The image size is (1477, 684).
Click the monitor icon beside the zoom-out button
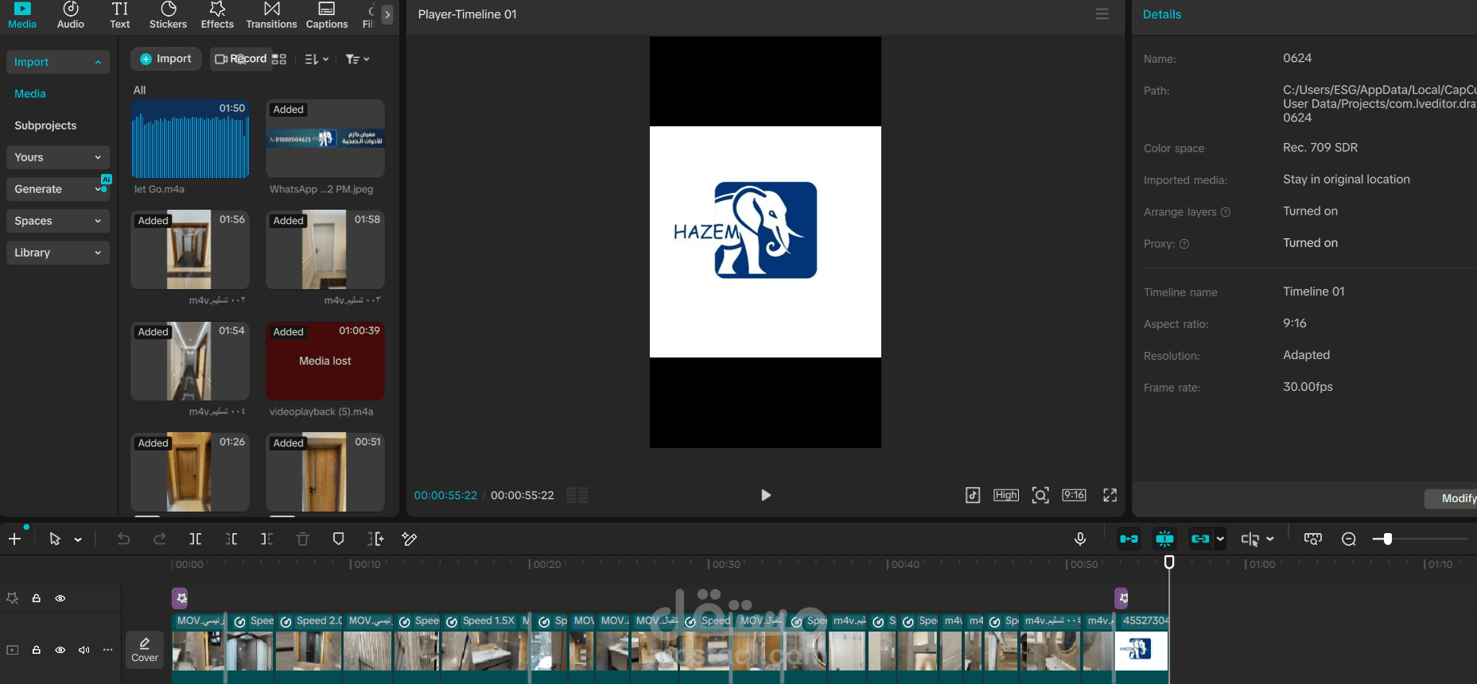(x=1313, y=539)
